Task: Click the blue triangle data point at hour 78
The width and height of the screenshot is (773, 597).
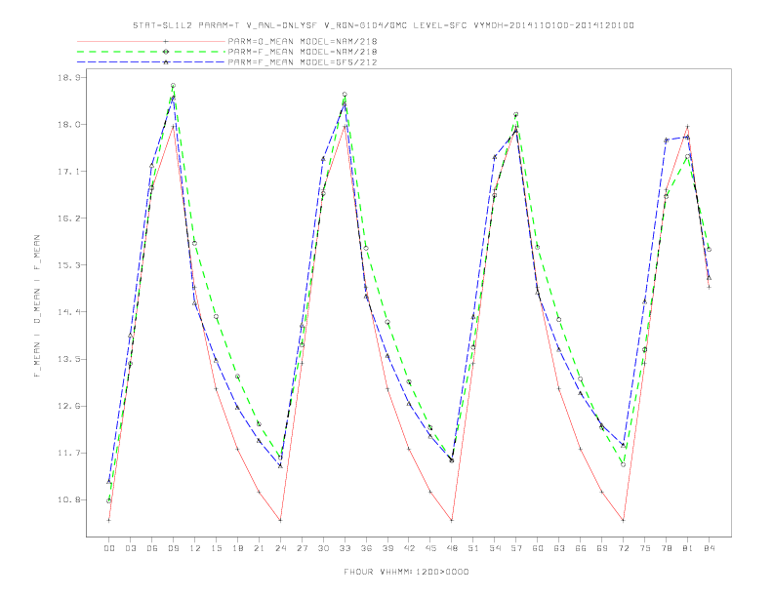Action: pyautogui.click(x=666, y=140)
